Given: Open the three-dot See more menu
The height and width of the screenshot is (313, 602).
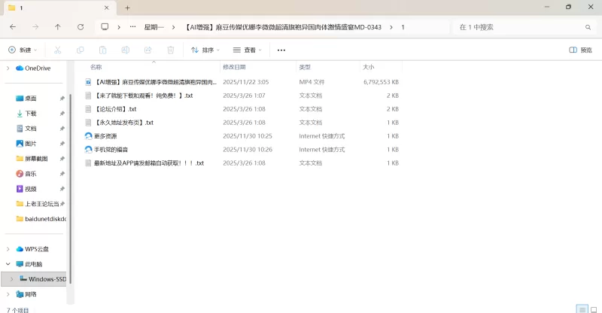Looking at the screenshot, I should [281, 50].
